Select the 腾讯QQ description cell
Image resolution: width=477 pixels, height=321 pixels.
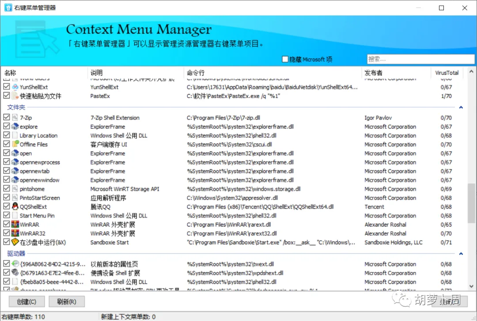click(x=100, y=207)
